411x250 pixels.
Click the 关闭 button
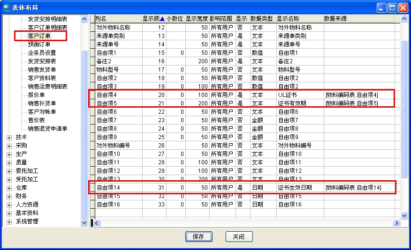click(239, 236)
